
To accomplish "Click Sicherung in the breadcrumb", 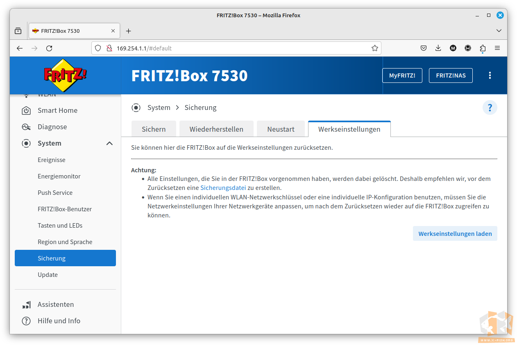I will (x=200, y=107).
